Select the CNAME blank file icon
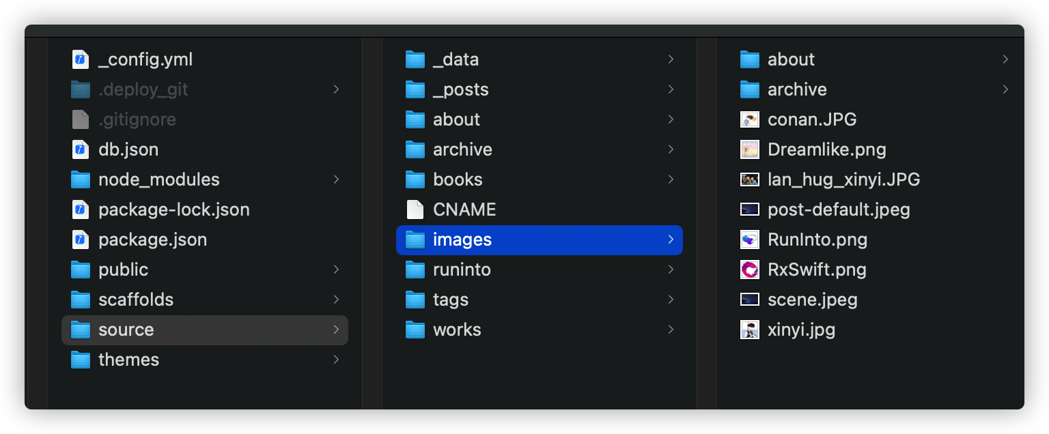Screen dimensions: 1049x434 [x=415, y=209]
